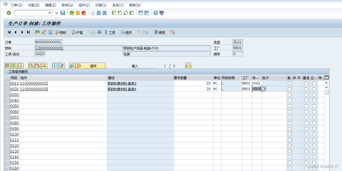
Task: Open the 组件(C) menu
Action: pos(84,5)
